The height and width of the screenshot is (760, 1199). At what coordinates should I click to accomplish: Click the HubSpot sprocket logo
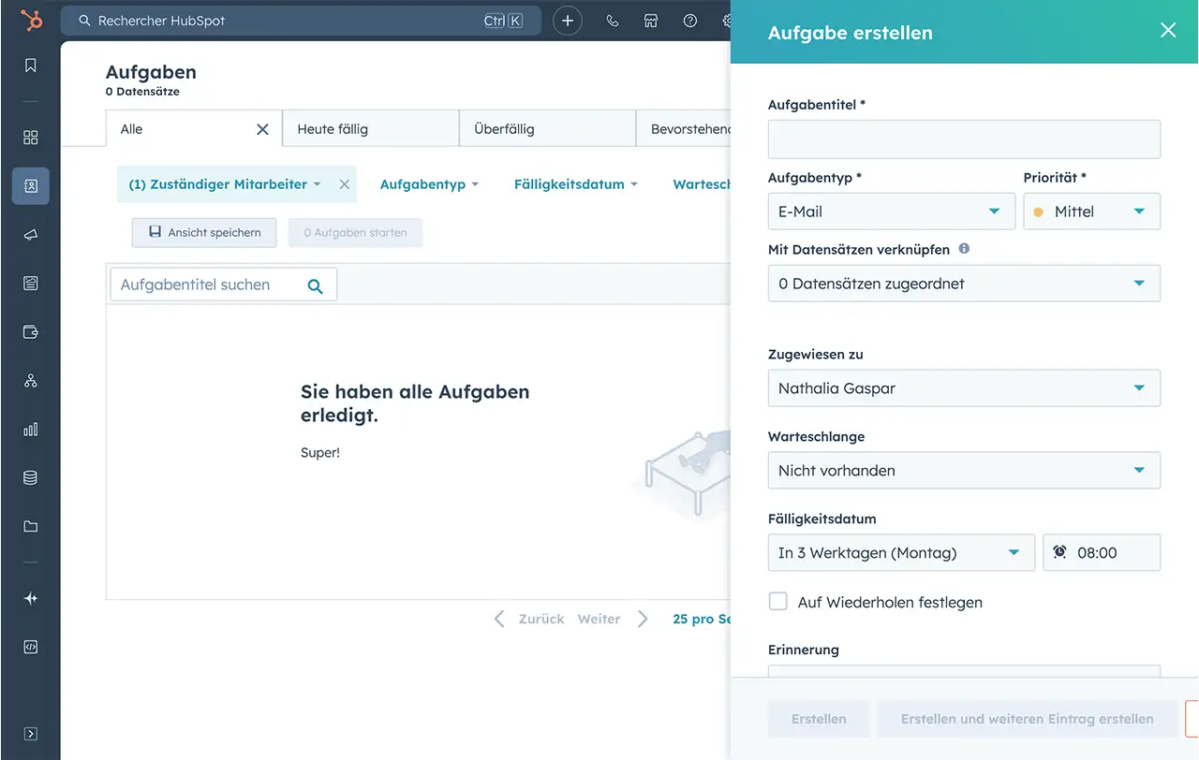31,20
